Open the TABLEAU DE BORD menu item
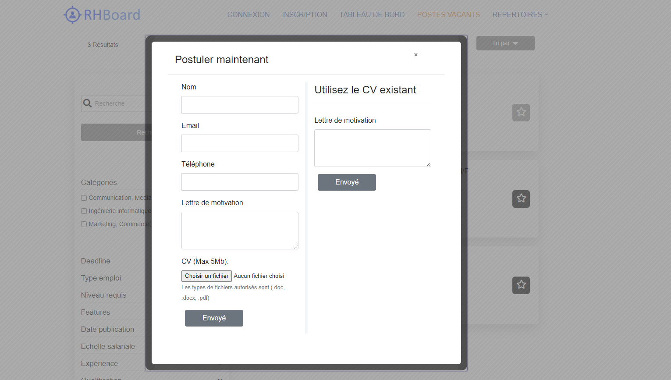The image size is (671, 380). [x=372, y=15]
